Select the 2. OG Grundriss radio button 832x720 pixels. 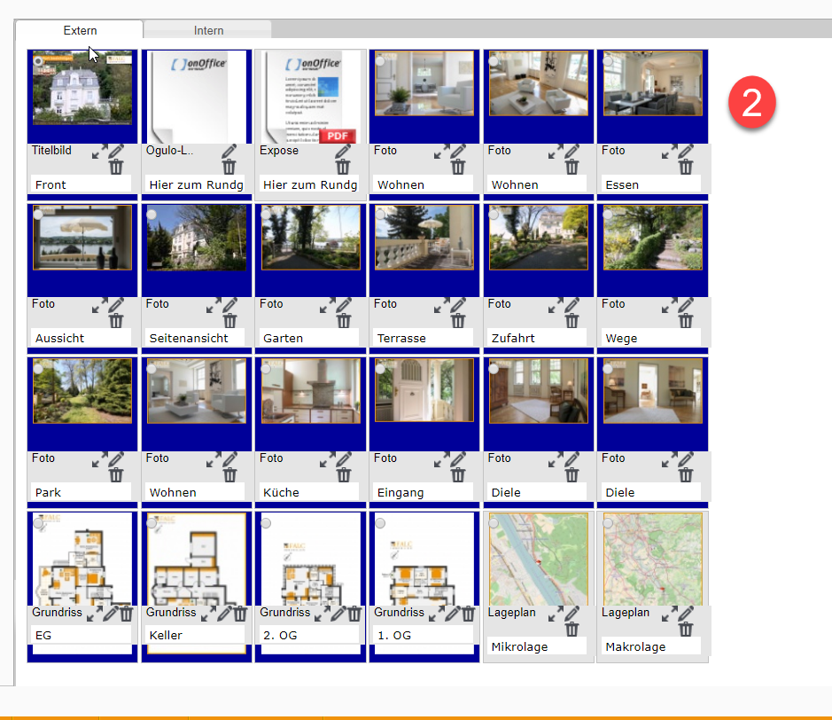(x=266, y=523)
